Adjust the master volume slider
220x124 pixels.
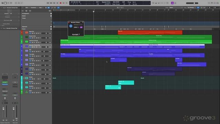tap(192, 3)
